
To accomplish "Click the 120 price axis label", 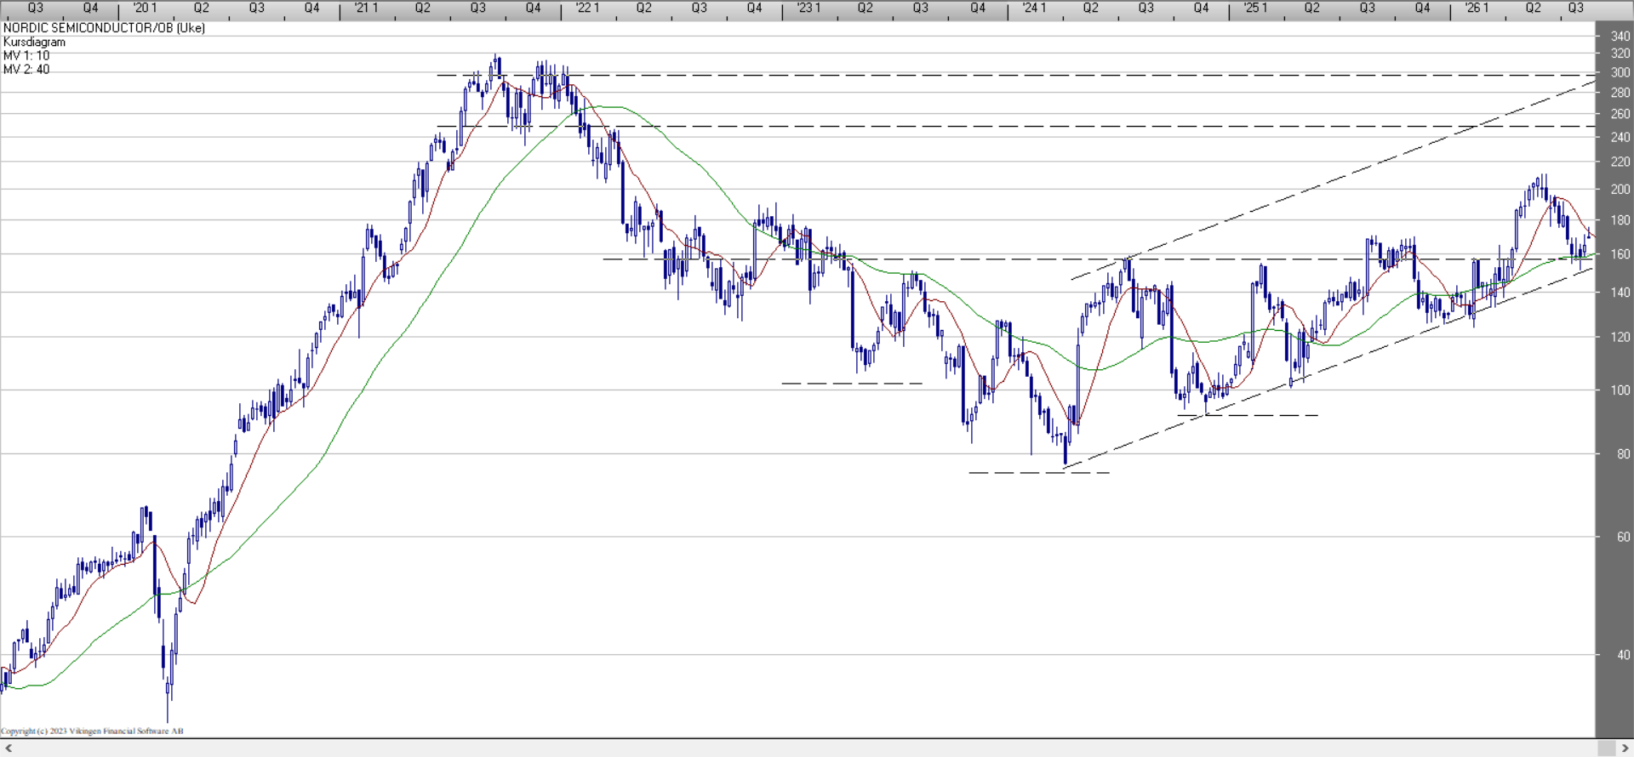I will 1620,338.
